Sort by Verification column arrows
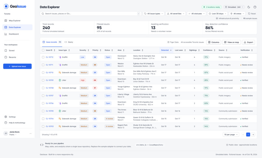The height and width of the screenshot is (158, 262). click(x=252, y=50)
